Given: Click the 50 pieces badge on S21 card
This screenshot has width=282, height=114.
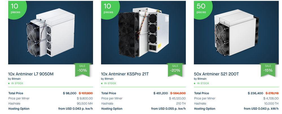Looking at the screenshot, I should coord(201,9).
